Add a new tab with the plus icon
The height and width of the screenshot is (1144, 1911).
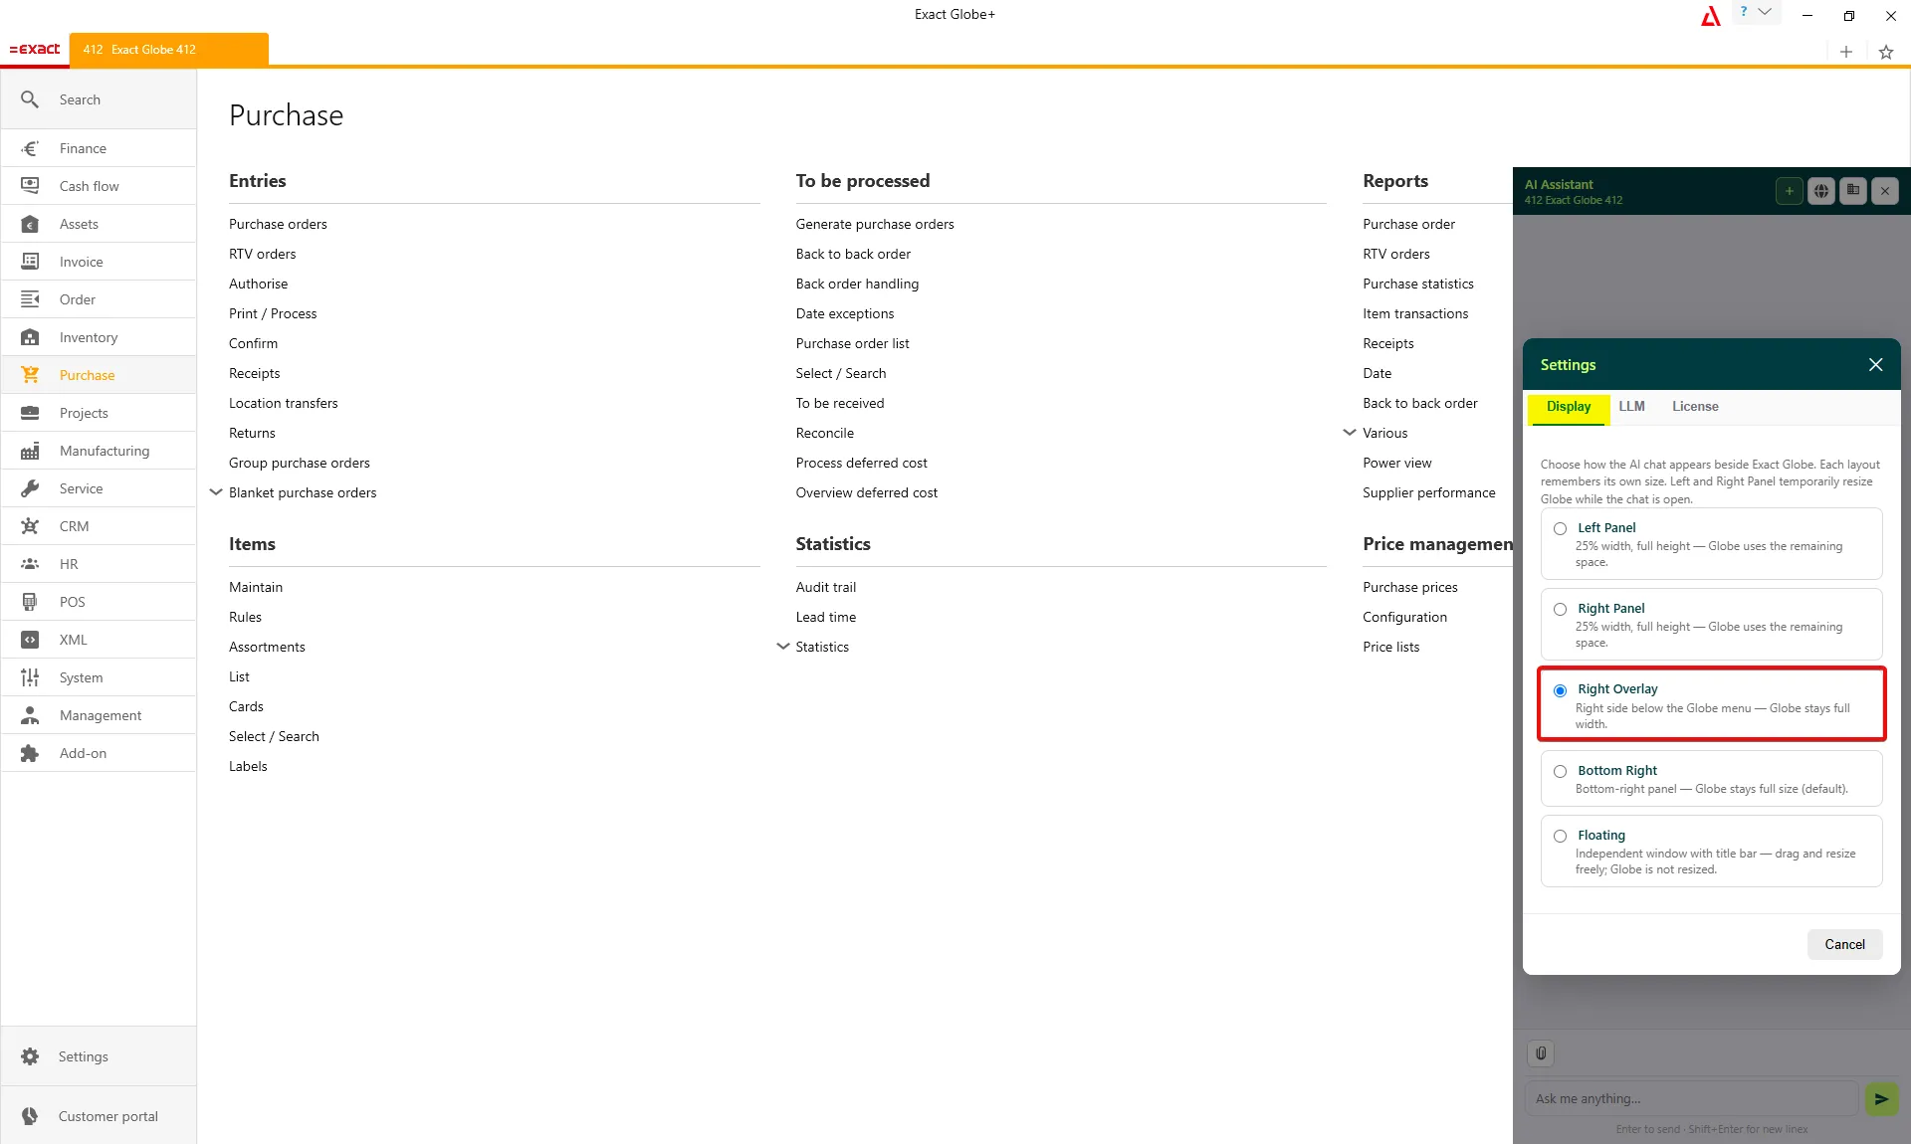1846,52
